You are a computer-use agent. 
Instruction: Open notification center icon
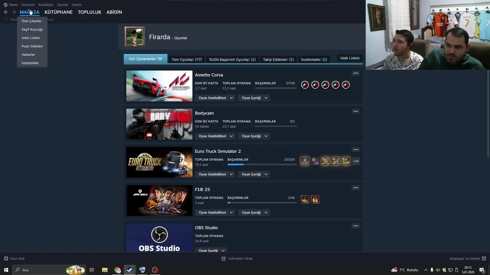482,270
